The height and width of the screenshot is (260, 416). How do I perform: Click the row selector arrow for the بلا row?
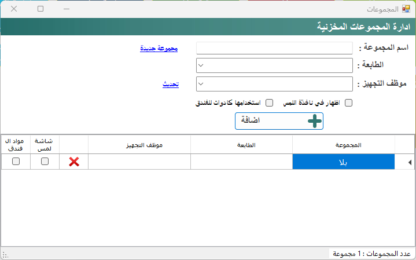[x=410, y=162]
